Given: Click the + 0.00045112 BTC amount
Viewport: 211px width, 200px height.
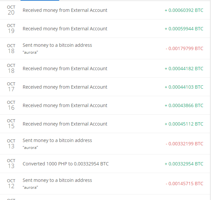Looking at the screenshot, I should (184, 124).
